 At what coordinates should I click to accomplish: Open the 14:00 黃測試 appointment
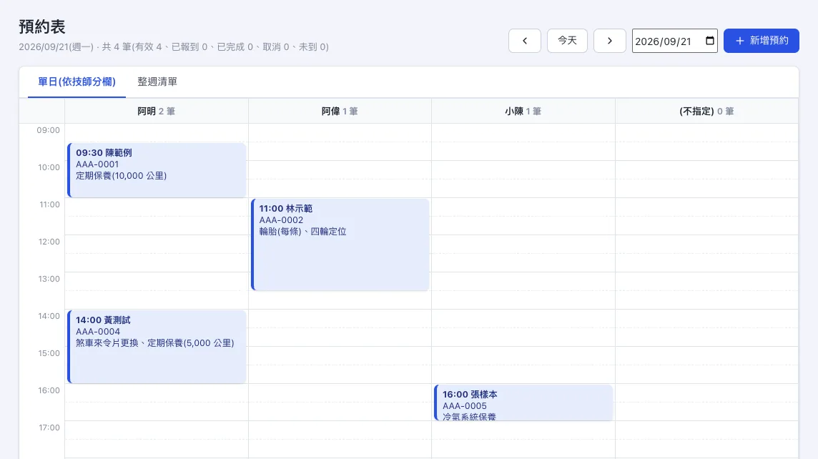tap(157, 346)
